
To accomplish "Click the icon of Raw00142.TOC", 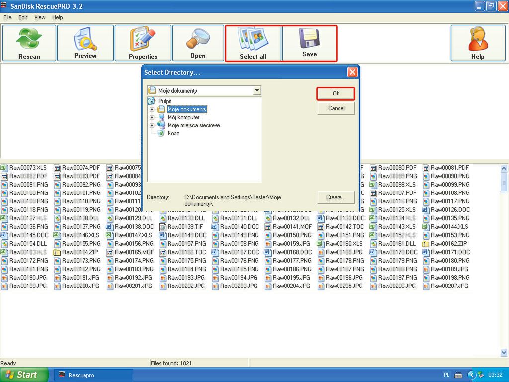I will 321,227.
